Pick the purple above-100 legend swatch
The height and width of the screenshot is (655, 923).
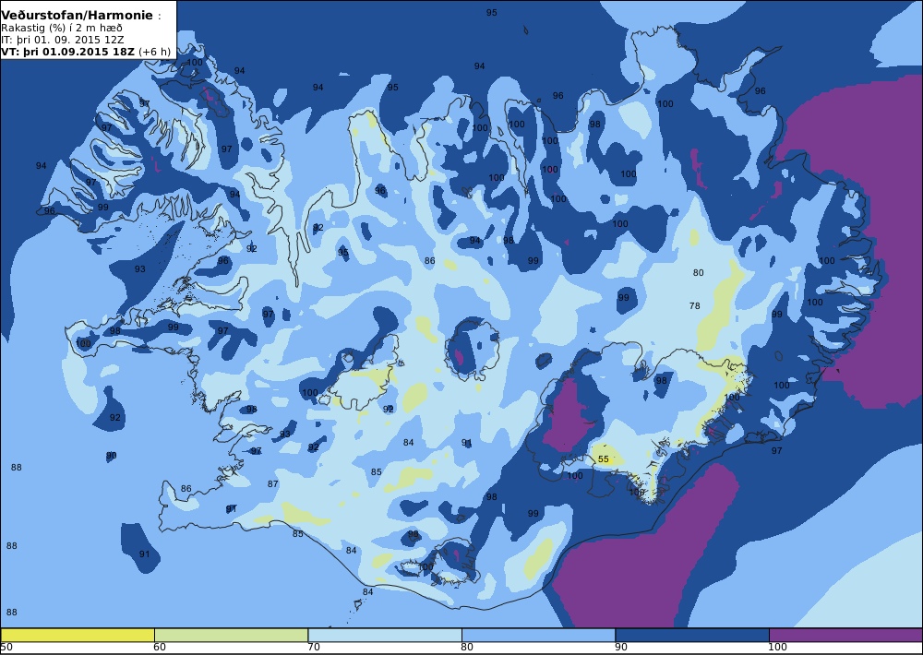click(845, 635)
